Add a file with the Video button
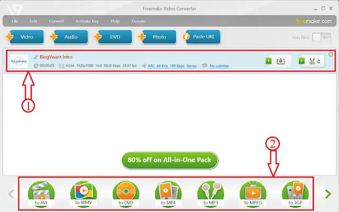The height and width of the screenshot is (212, 339). (x=22, y=37)
